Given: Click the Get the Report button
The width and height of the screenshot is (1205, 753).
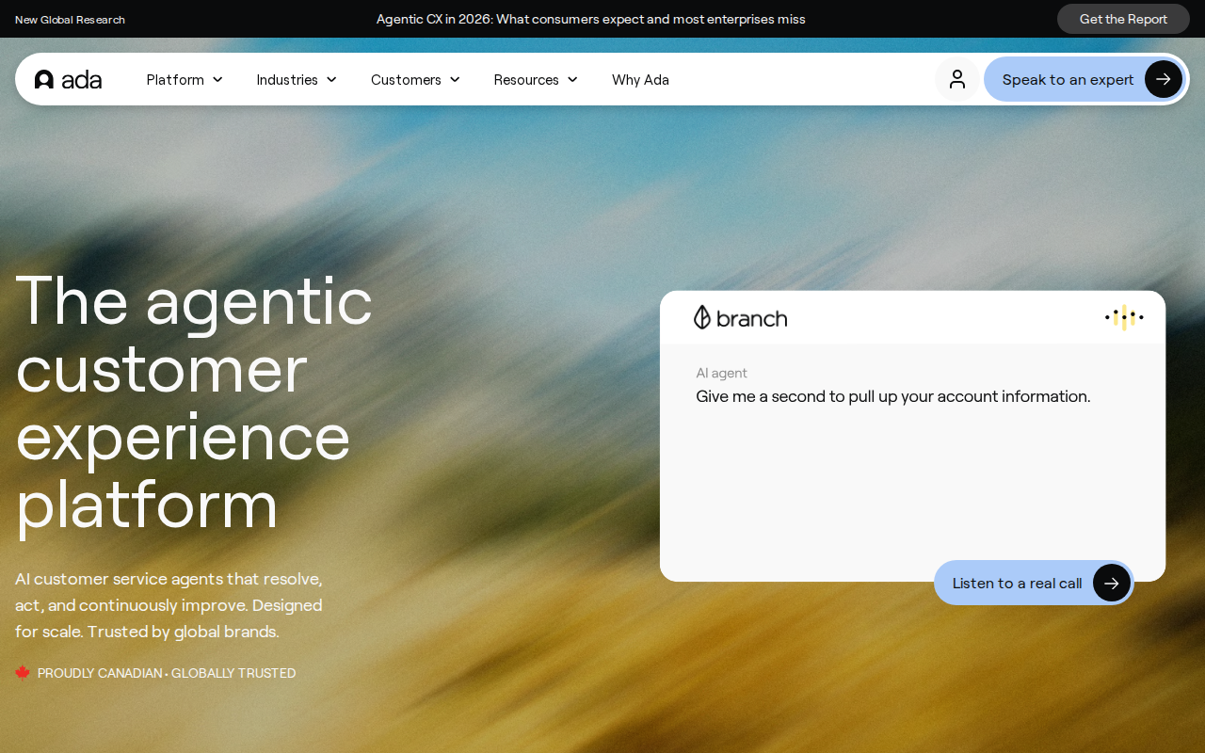Looking at the screenshot, I should 1123,19.
